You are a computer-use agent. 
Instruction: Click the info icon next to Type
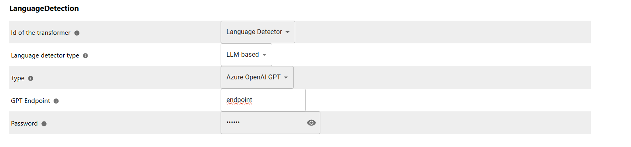[31, 78]
